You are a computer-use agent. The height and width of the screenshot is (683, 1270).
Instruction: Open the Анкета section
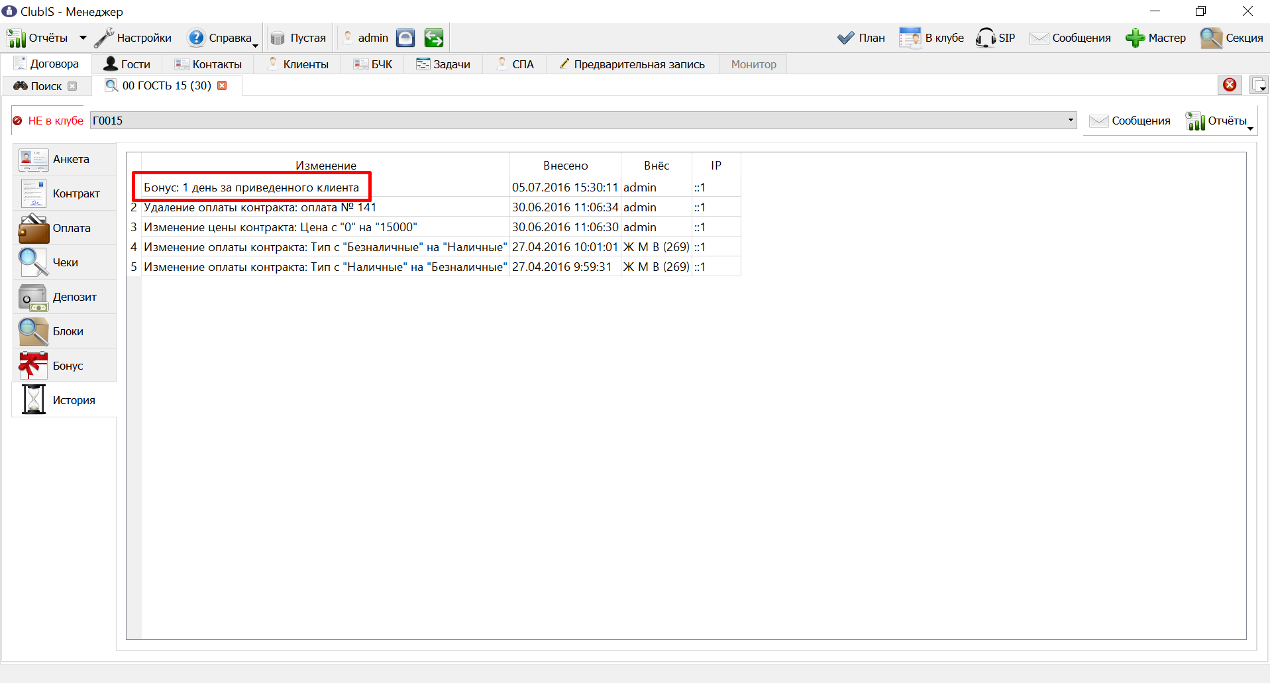(x=64, y=159)
